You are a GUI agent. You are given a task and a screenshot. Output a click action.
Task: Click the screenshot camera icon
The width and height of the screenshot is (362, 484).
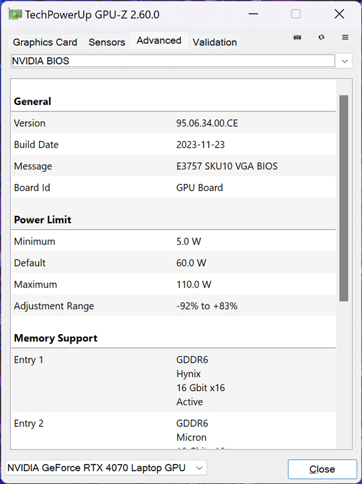click(x=298, y=38)
